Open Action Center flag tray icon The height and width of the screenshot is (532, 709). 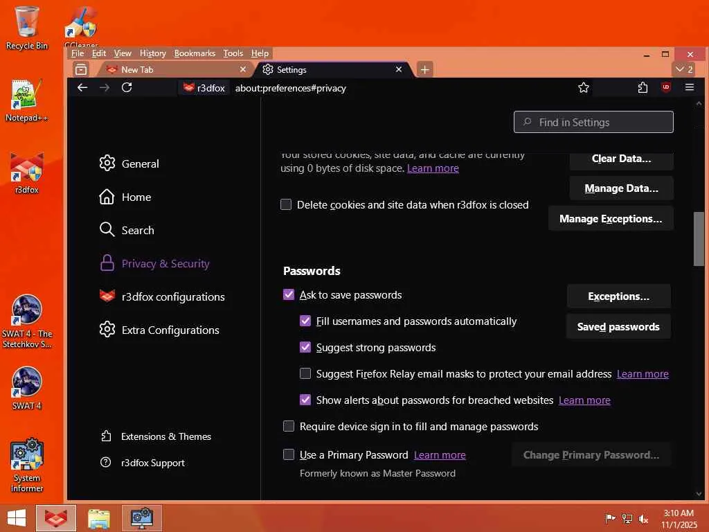pos(610,518)
